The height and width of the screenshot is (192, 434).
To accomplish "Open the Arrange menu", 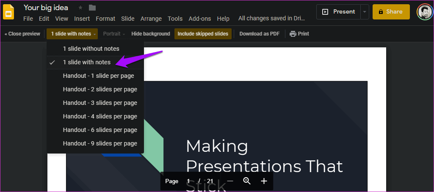I will tap(151, 19).
